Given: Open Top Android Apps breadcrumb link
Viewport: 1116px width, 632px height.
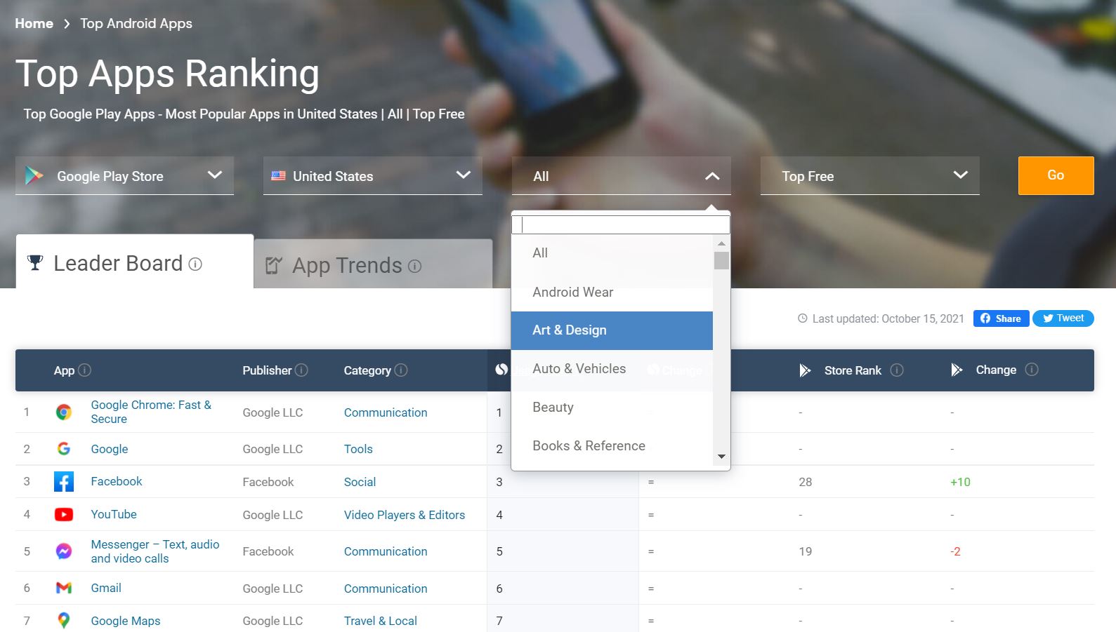Looking at the screenshot, I should point(136,24).
